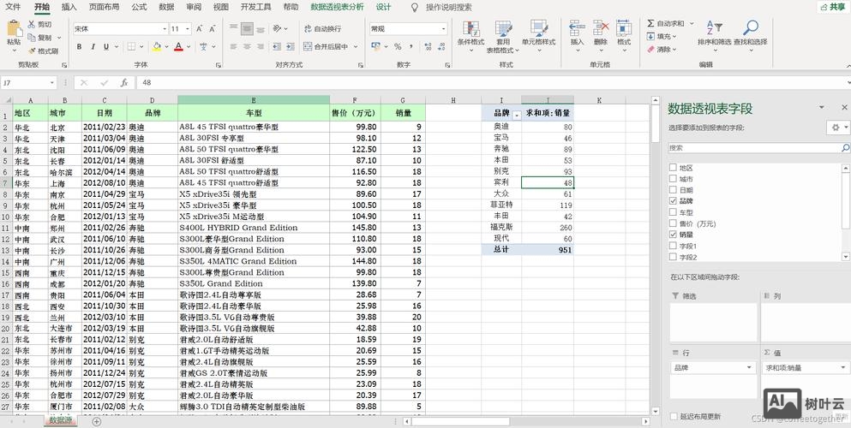Click the red font color button
This screenshot has width=851, height=428.
(179, 47)
